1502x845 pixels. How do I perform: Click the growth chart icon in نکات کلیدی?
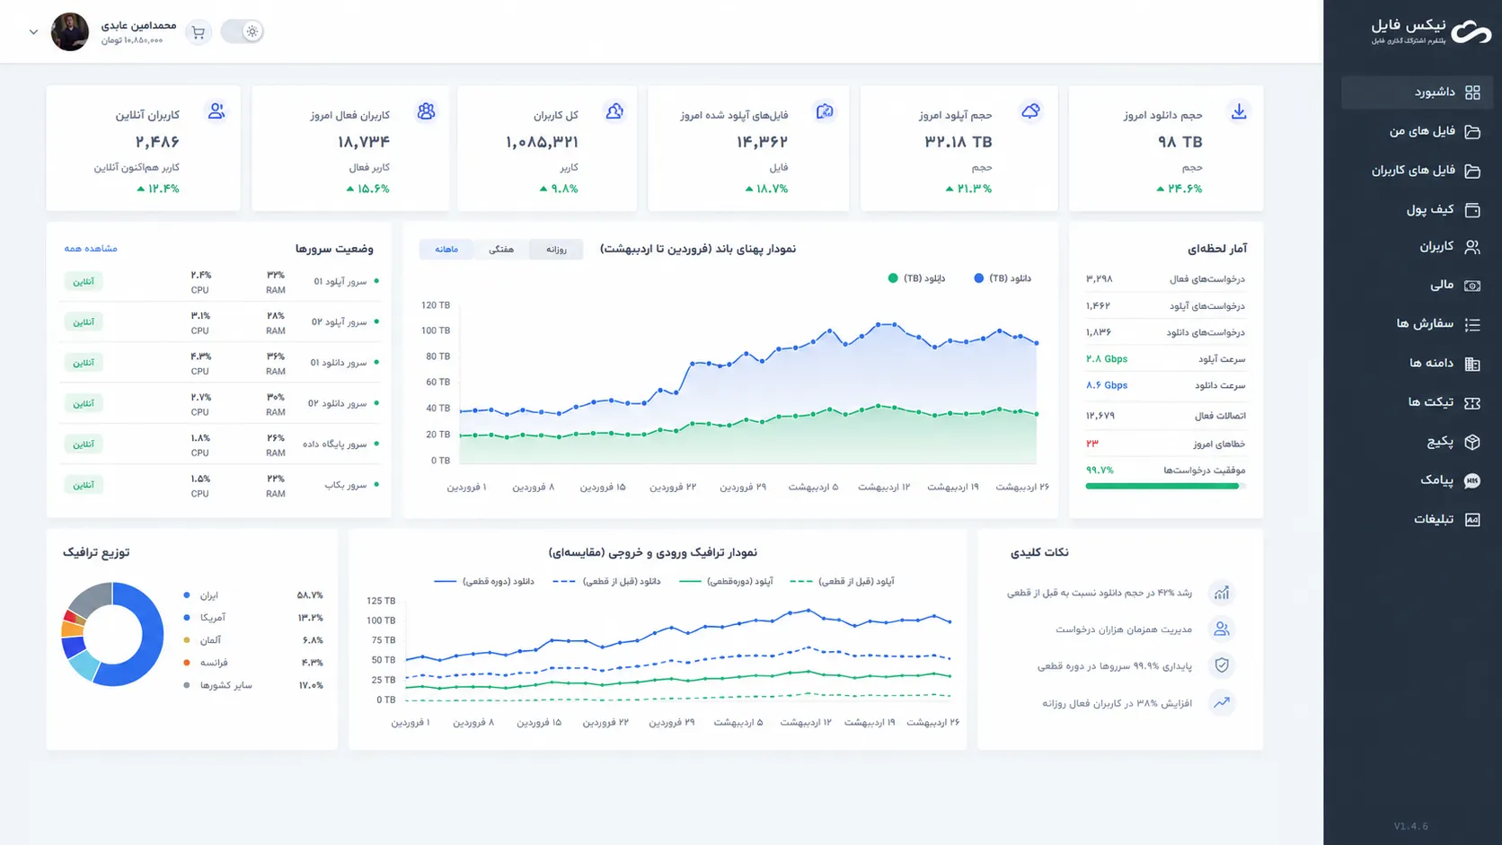1222,593
